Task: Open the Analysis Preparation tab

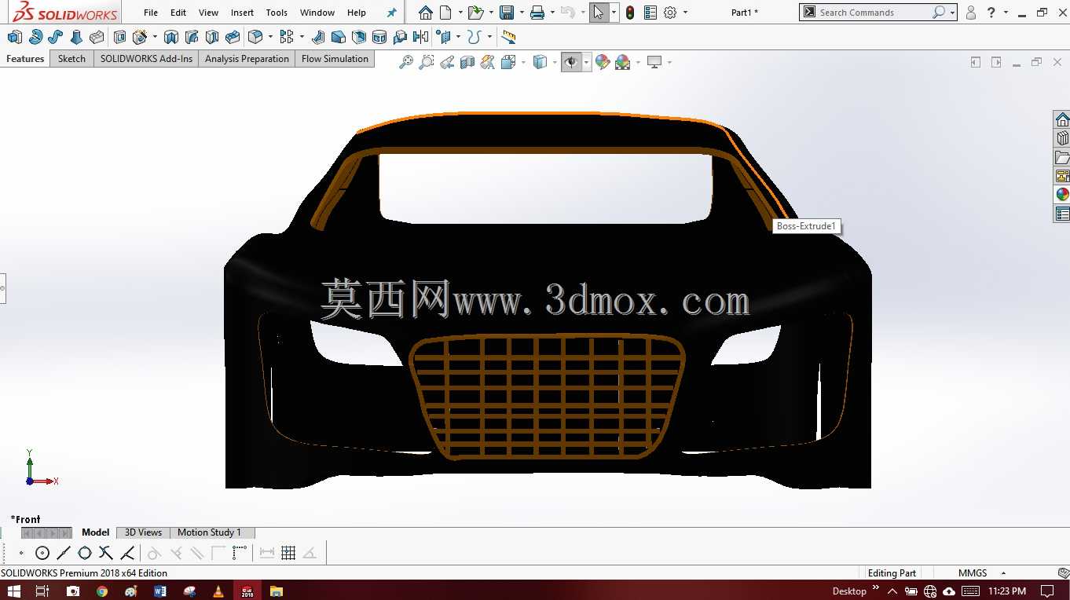Action: pyautogui.click(x=247, y=59)
